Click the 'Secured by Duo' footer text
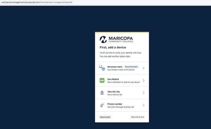Viewport: 211px width, 129px height. [x=138, y=117]
